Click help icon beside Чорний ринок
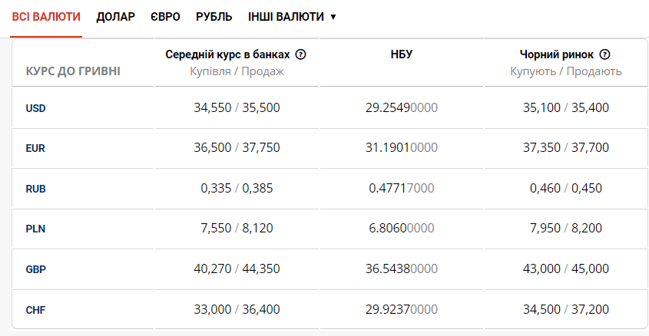649x336 pixels. tap(604, 54)
